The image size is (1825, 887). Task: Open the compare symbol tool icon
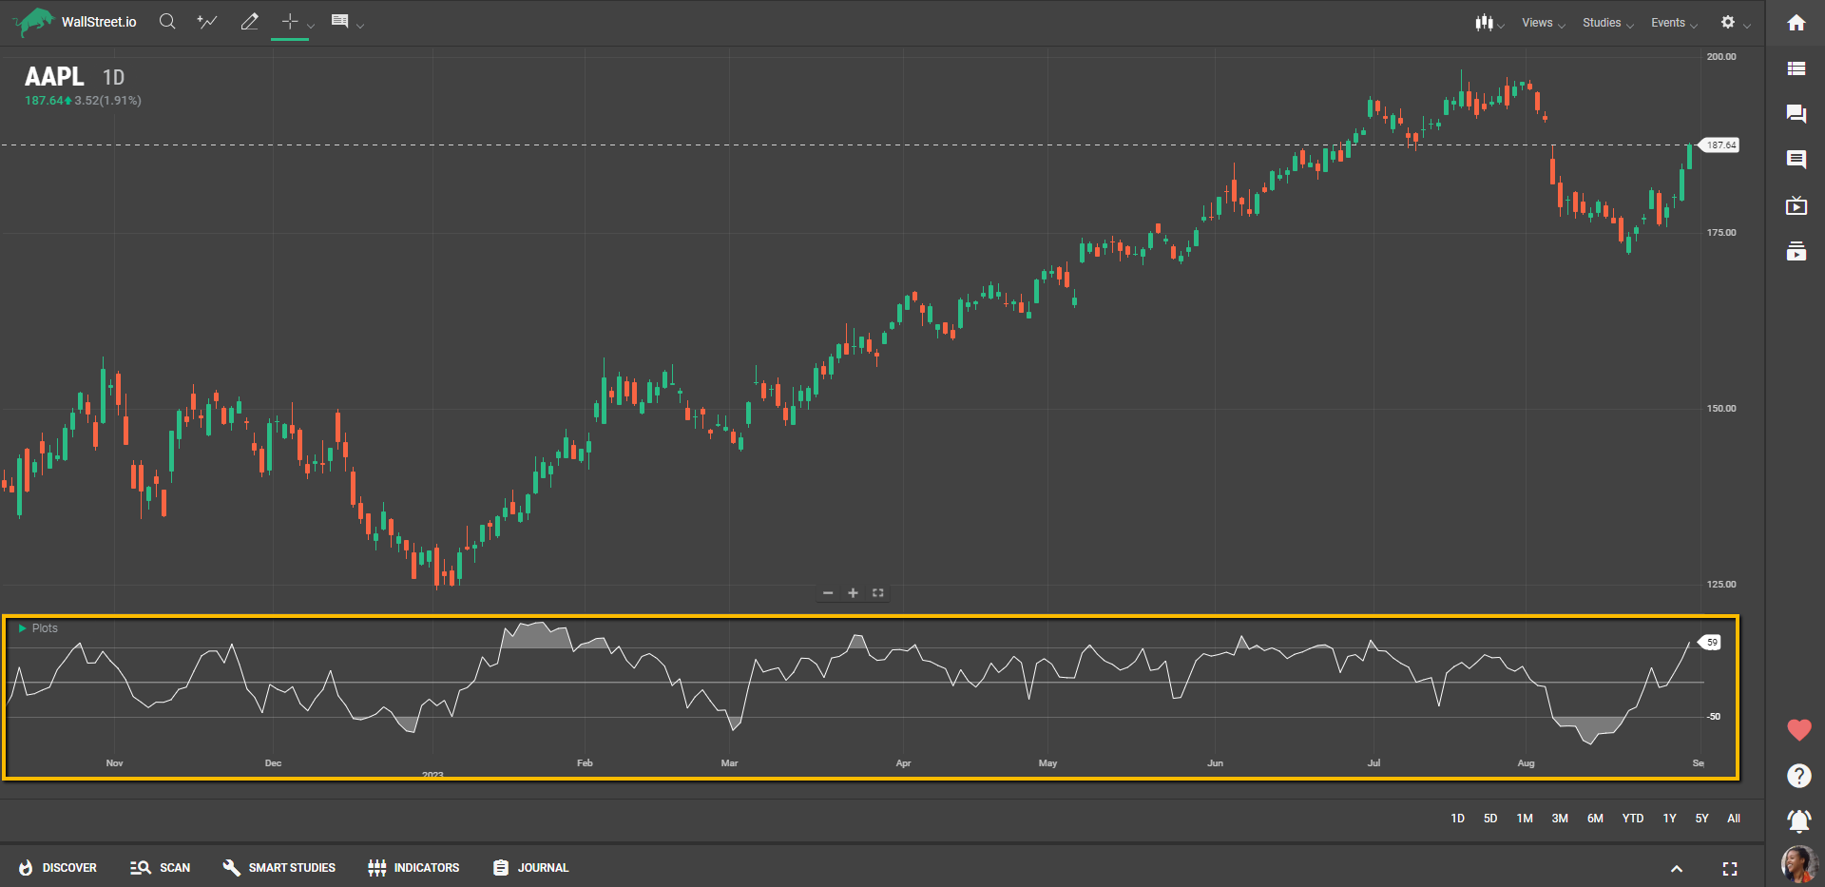pos(207,22)
